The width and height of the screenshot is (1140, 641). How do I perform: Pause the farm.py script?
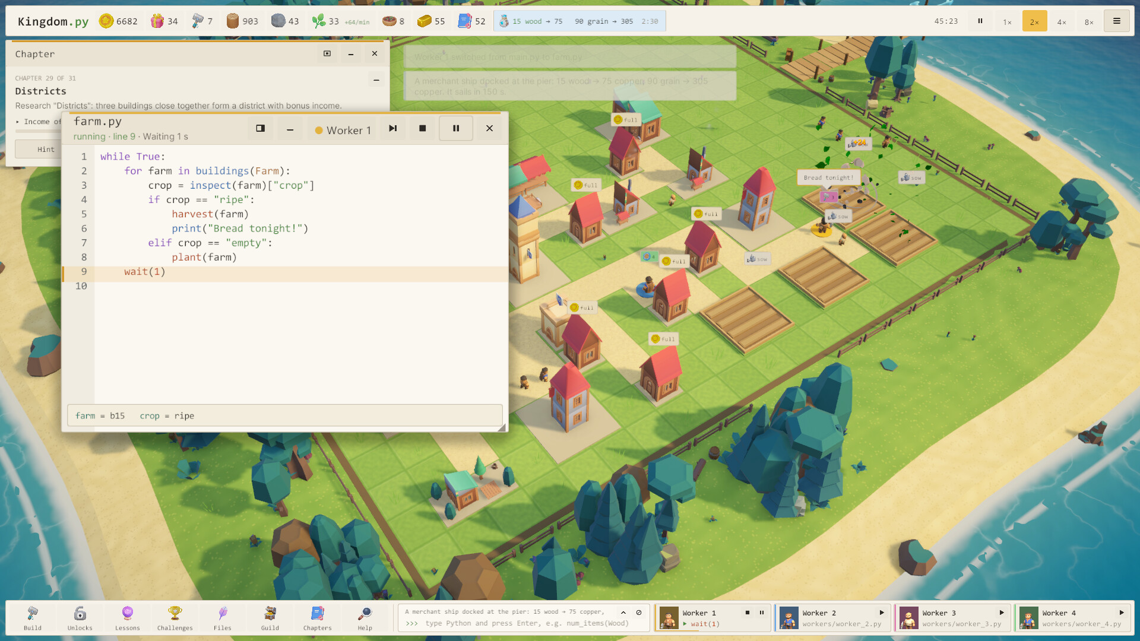click(456, 128)
